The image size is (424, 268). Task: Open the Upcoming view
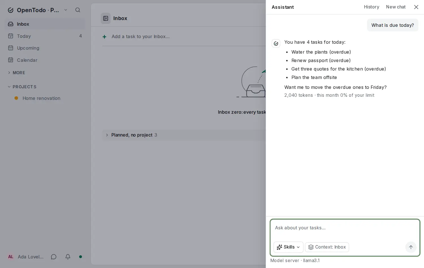coord(45,48)
